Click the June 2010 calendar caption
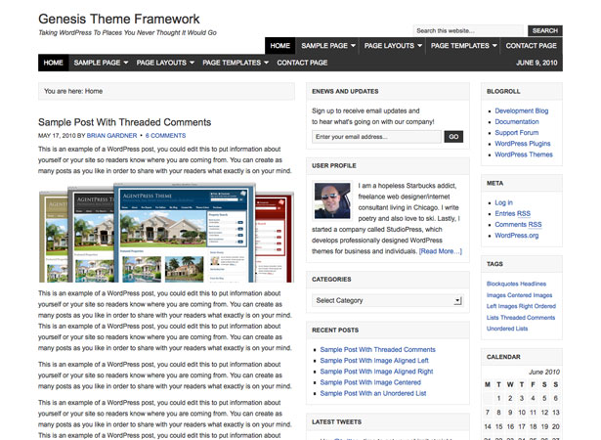This screenshot has width=601, height=440. (544, 373)
